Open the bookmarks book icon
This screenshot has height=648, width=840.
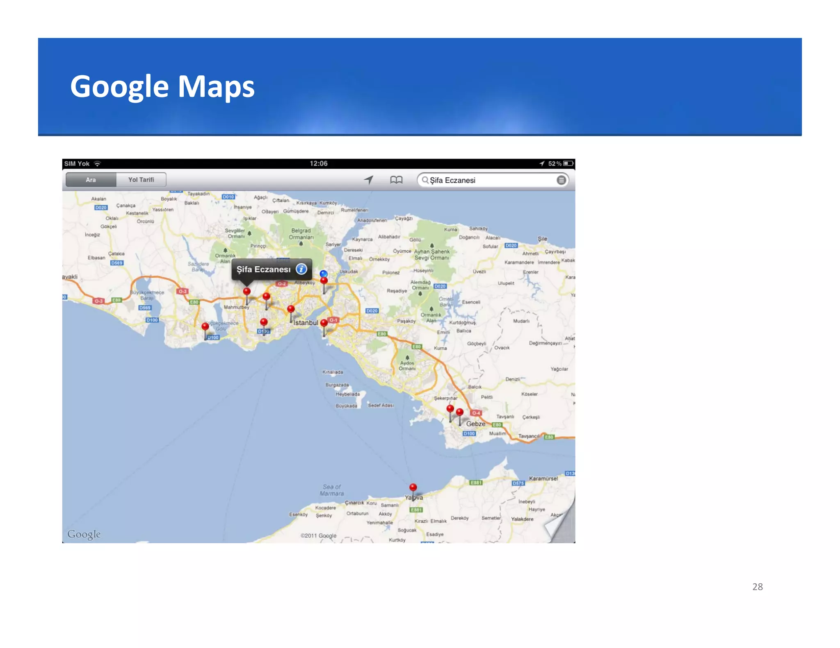pos(396,180)
